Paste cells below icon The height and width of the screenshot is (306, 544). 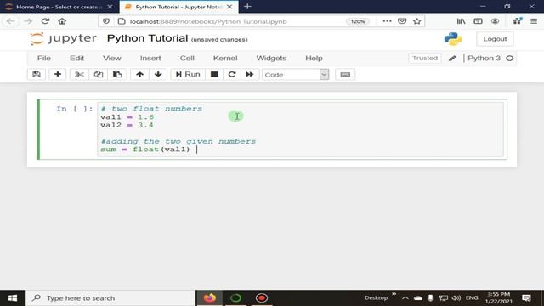coord(117,74)
